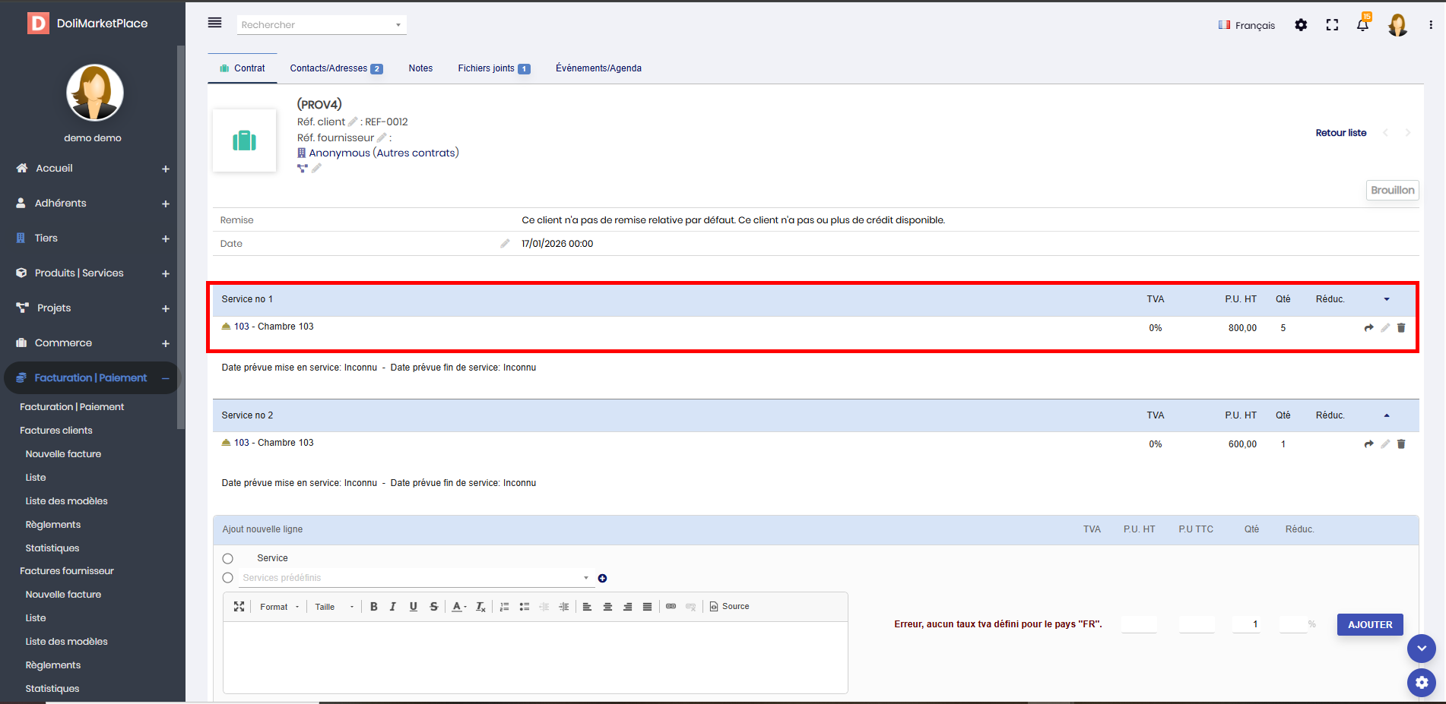Switch to the Contacts/Adresses tab

(x=336, y=68)
